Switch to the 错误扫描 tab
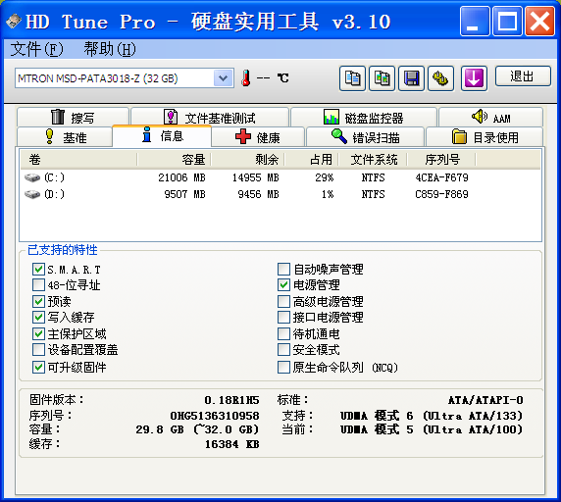Viewport: 561px width, 502px height. tap(365, 137)
